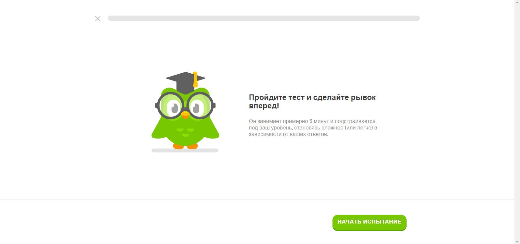Click the heading 'Пройдите тест и сделайте рывок вперед!'
This screenshot has height=244, width=520.
coord(312,102)
